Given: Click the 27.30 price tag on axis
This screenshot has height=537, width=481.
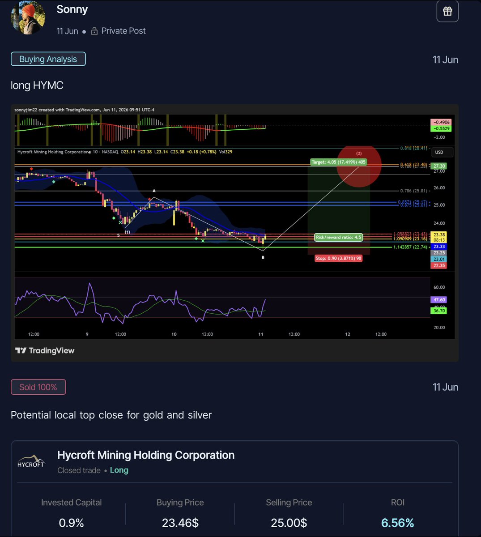Looking at the screenshot, I should click(x=439, y=166).
